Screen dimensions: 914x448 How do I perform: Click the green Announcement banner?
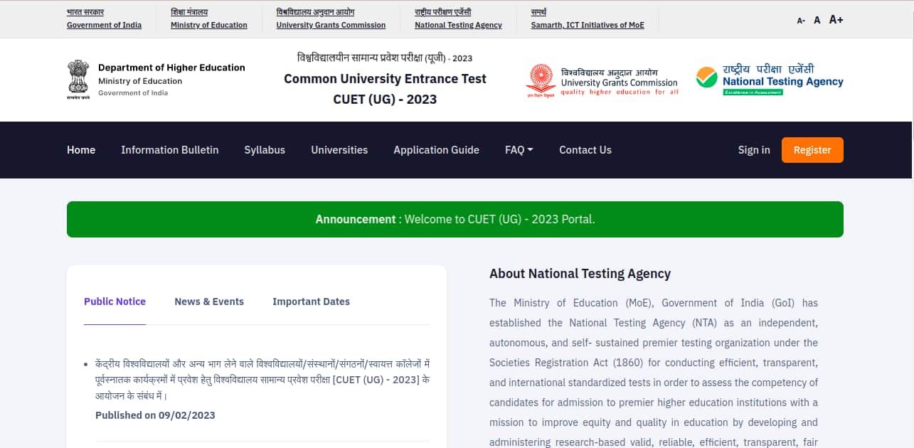[x=455, y=219]
